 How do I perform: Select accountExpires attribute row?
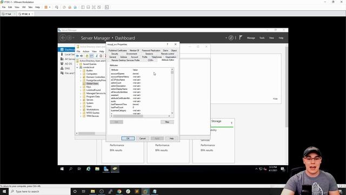click(x=141, y=74)
